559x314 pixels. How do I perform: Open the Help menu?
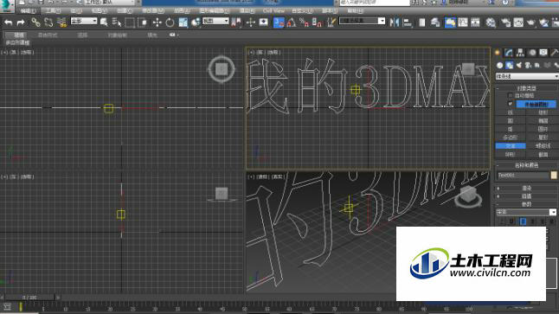click(355, 10)
